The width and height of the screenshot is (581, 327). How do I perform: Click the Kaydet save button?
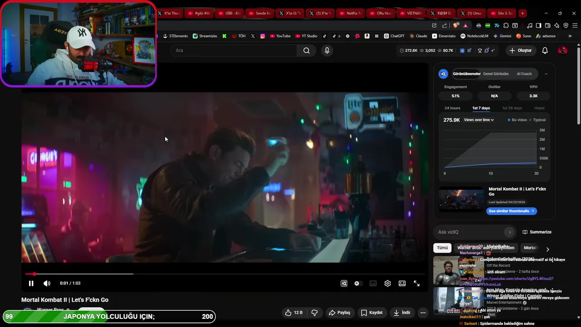click(x=372, y=312)
